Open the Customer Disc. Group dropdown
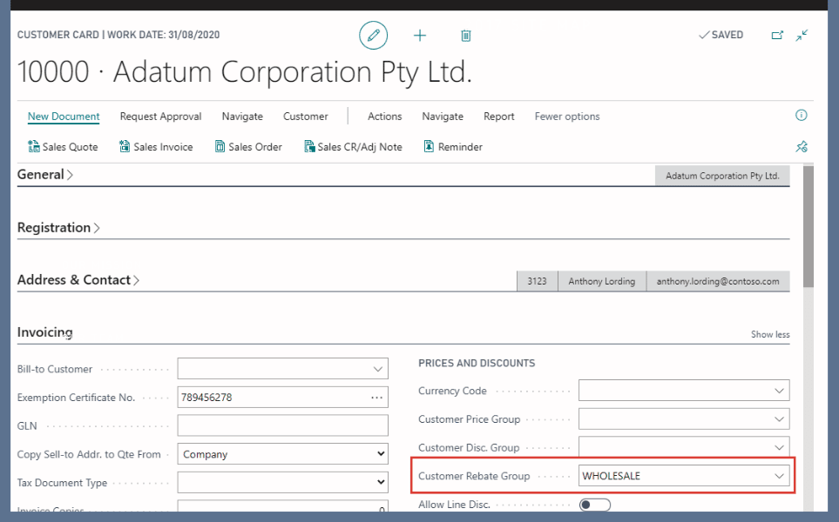The width and height of the screenshot is (839, 522). pos(779,447)
